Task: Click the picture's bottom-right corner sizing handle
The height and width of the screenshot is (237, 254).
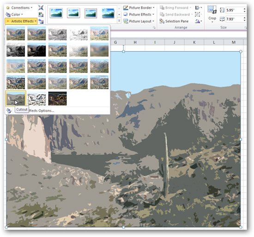Action: 241,227
